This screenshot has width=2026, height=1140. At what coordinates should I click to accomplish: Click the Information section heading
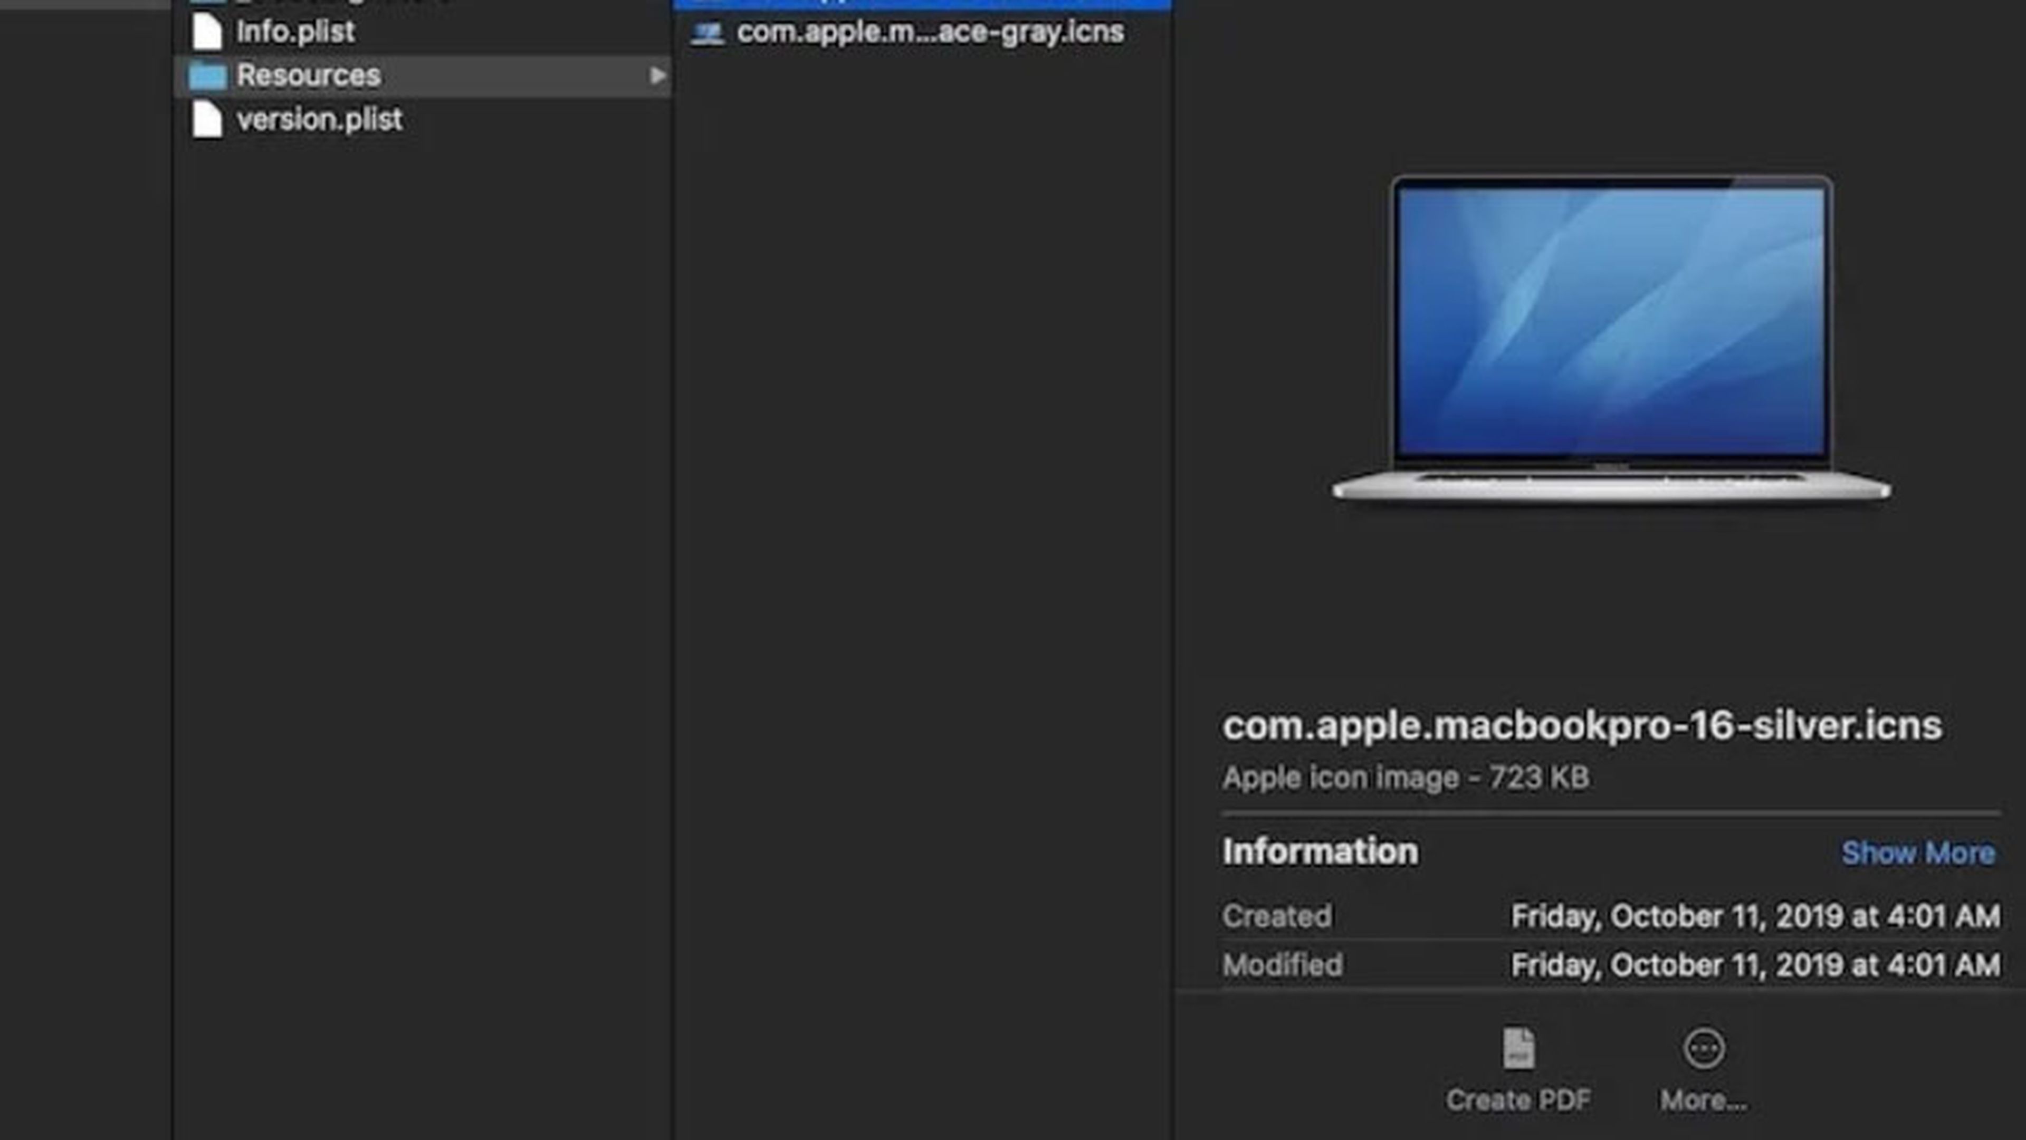tap(1321, 851)
